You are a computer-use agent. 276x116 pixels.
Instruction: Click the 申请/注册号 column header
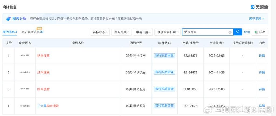tap(191, 43)
